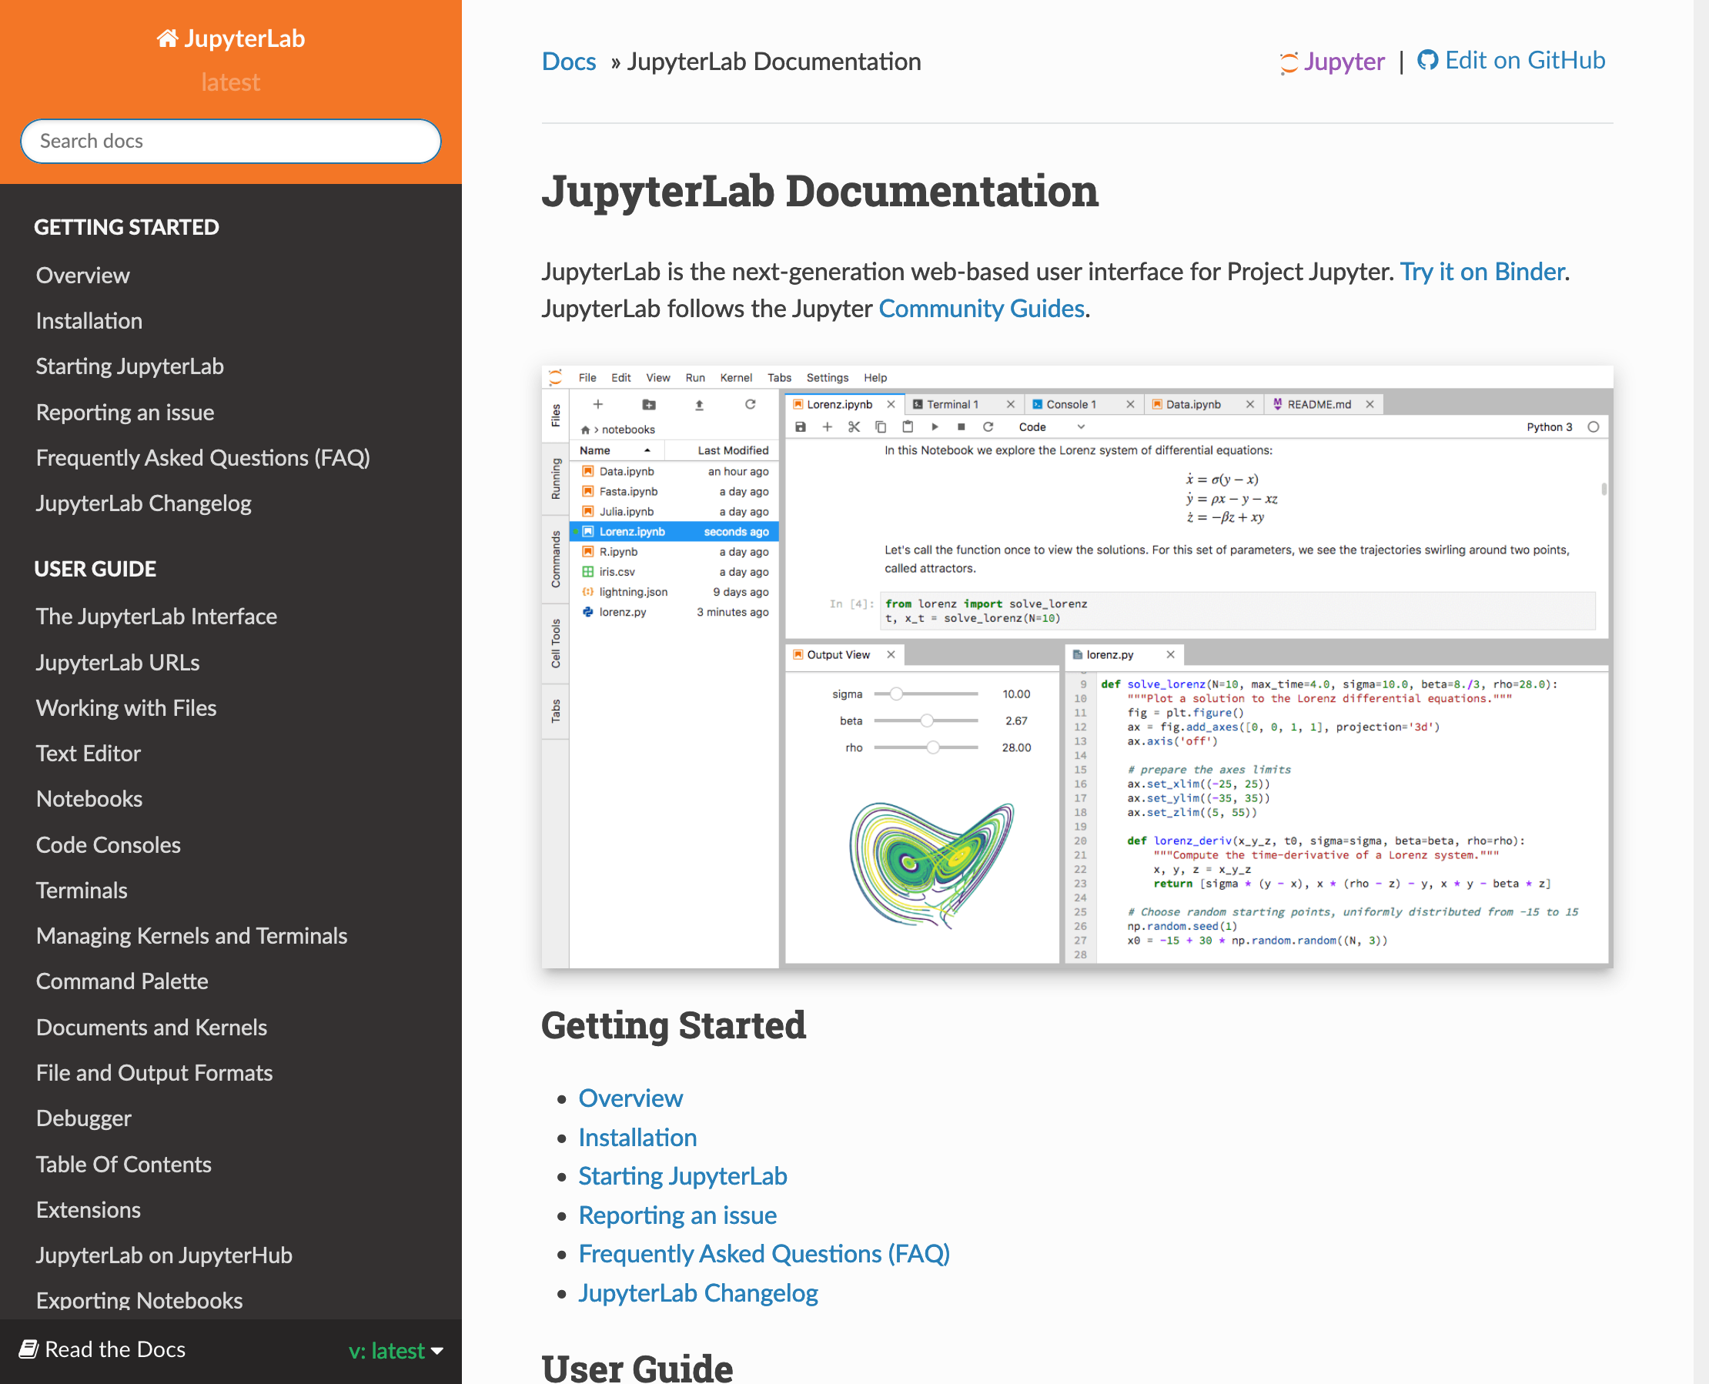Open Debugger page in sidebar
Viewport: 1709px width, 1384px height.
point(84,1118)
